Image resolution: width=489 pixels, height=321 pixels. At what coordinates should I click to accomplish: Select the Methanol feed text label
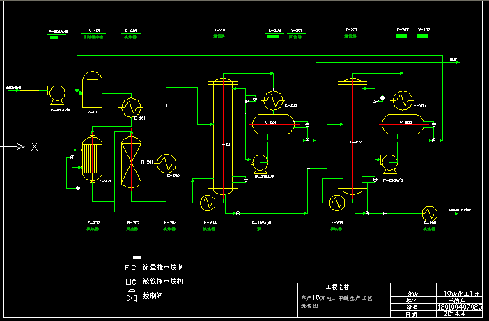13,88
